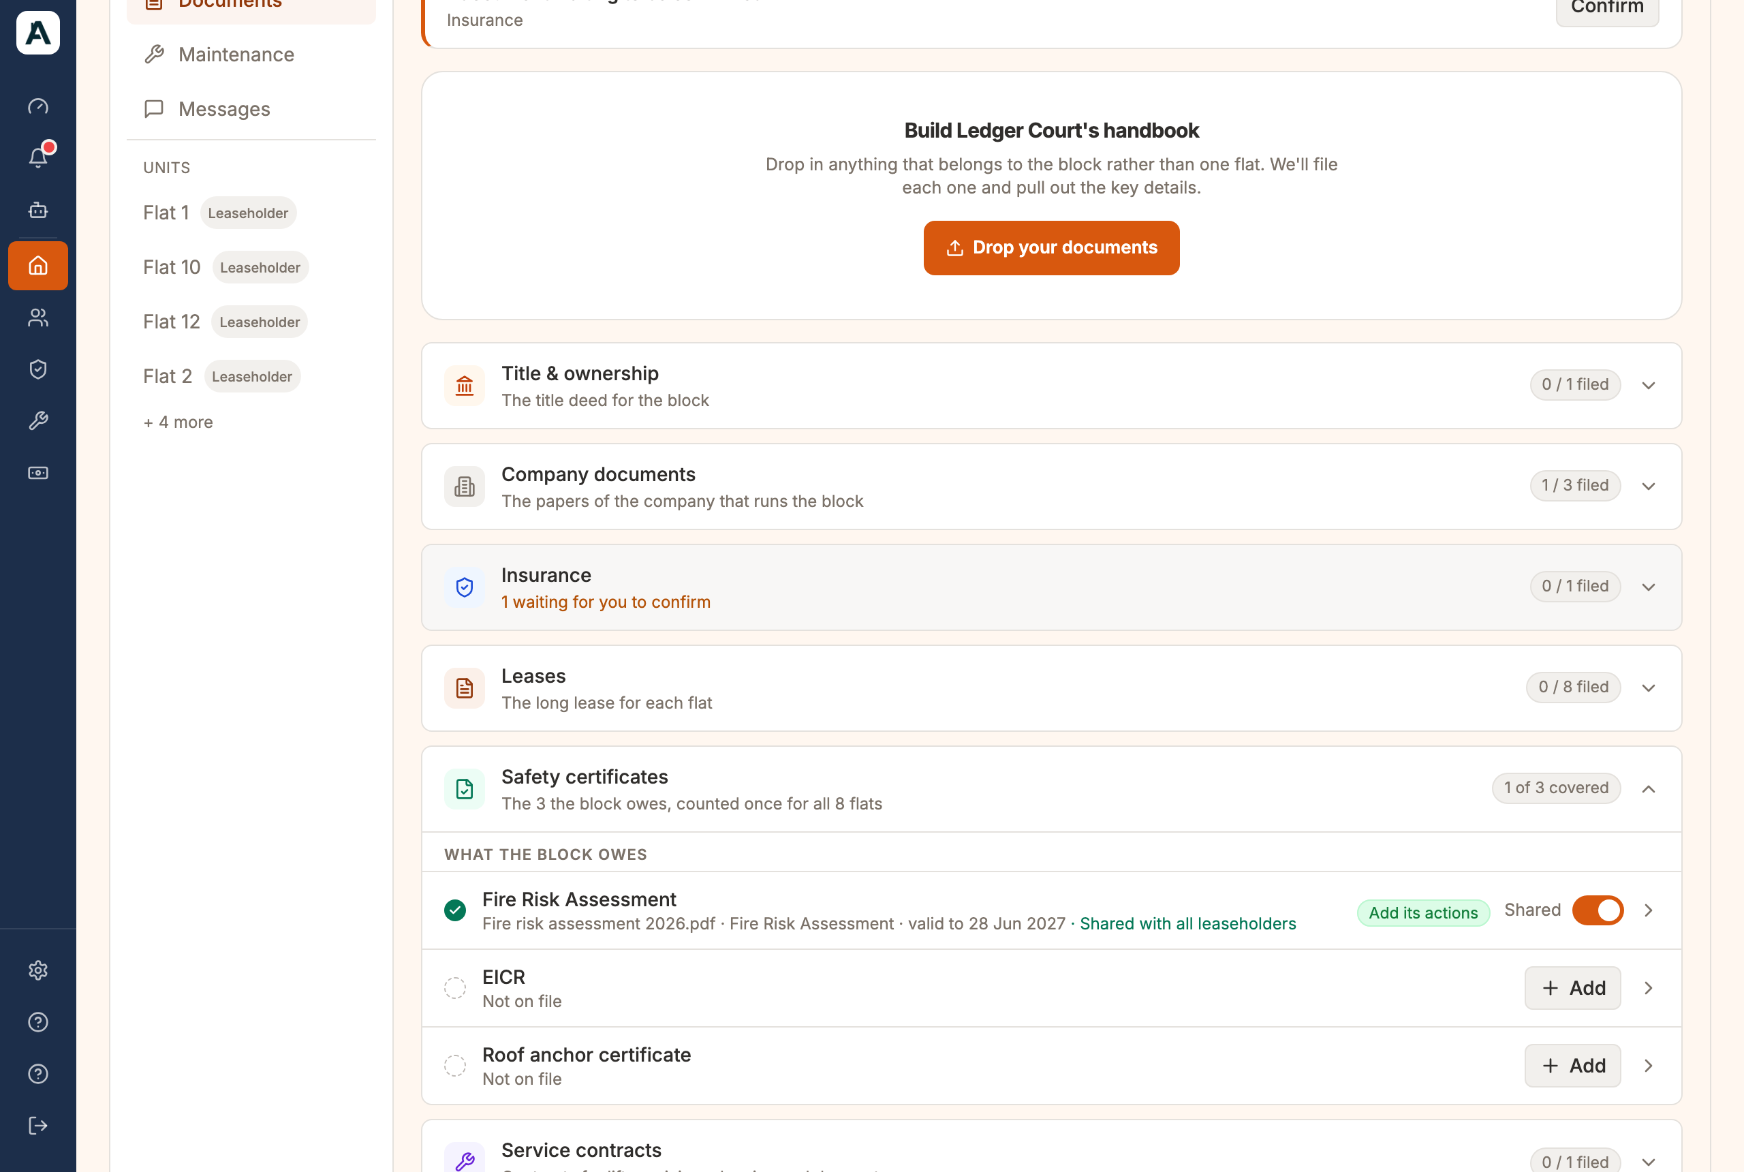Click the EICR empty status circle
The height and width of the screenshot is (1172, 1744).
coord(455,988)
